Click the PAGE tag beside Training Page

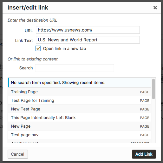tap(145, 92)
